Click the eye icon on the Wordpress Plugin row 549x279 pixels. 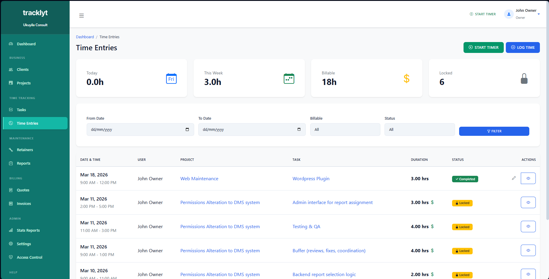528,178
